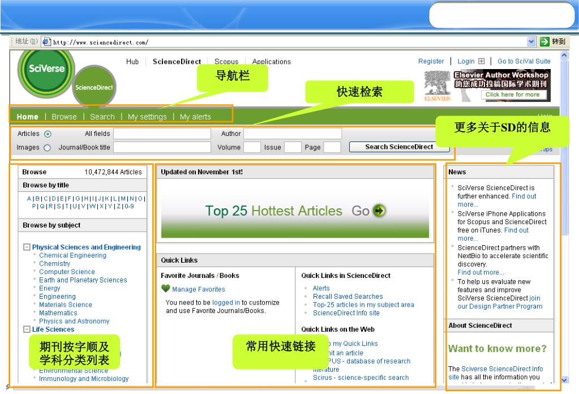The image size is (579, 394).
Task: Browse titles under 0-9
Action: click(x=129, y=206)
